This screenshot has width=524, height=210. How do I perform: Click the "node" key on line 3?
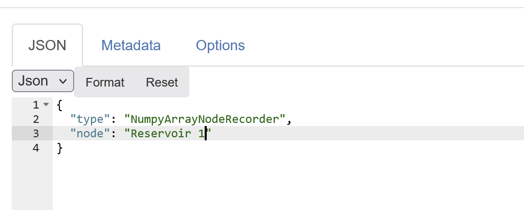click(x=89, y=134)
